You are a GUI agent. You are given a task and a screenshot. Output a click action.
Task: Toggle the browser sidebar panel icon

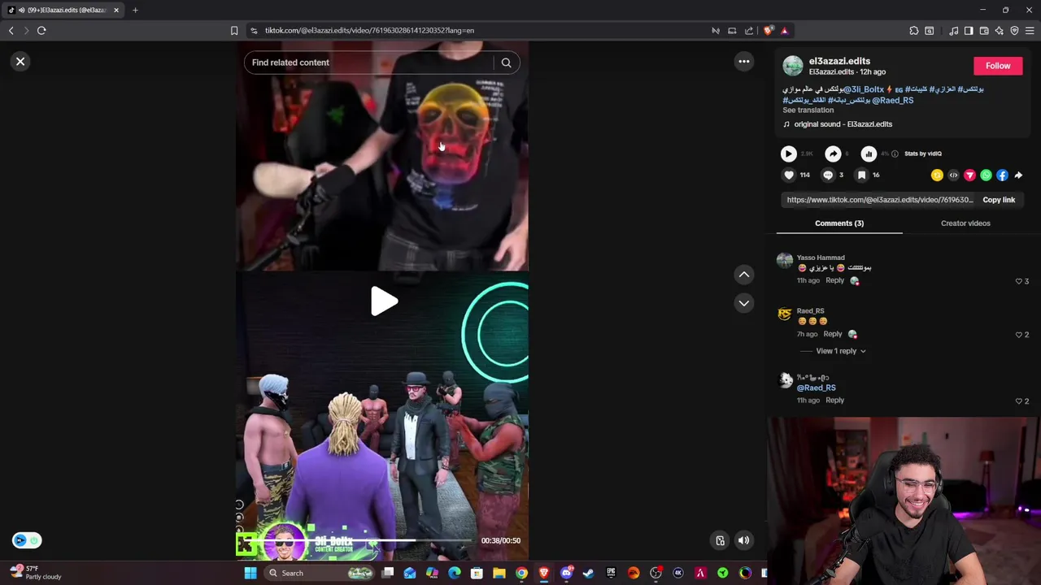point(968,31)
